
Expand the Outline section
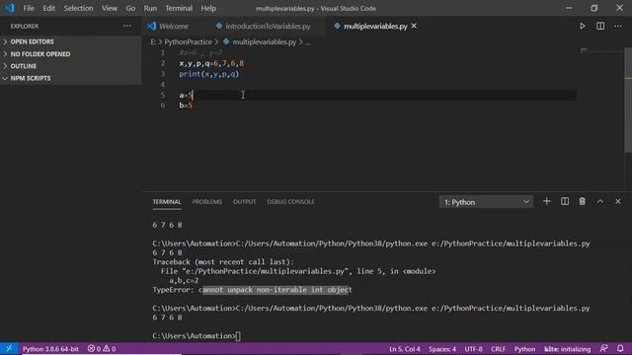(70, 66)
